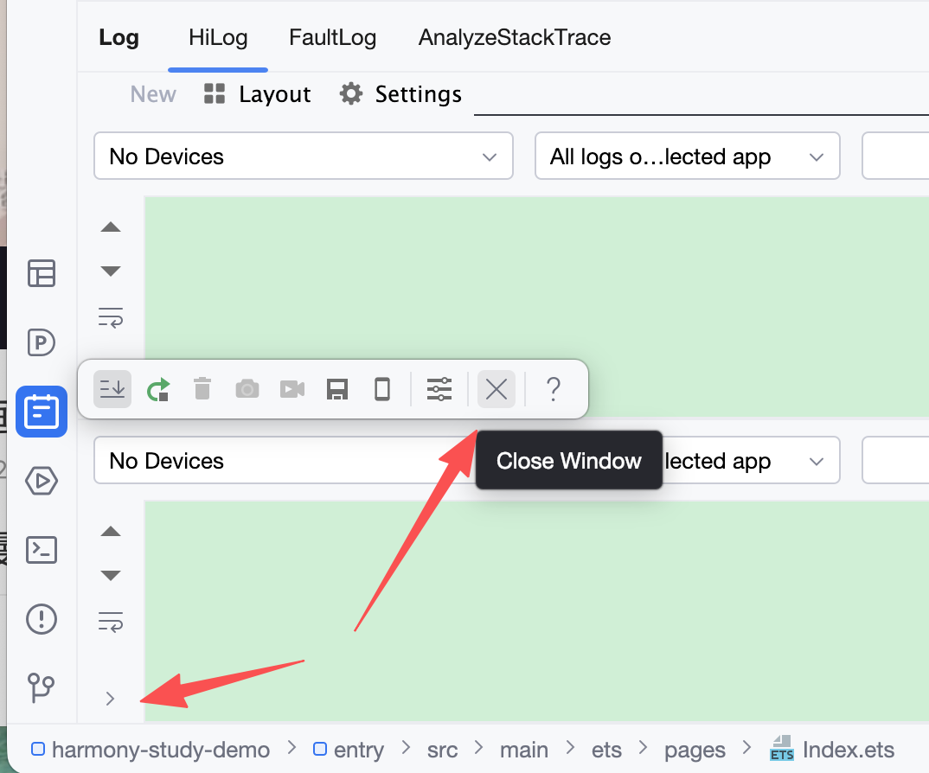The height and width of the screenshot is (773, 929).
Task: Click the video screen record icon
Action: pos(292,389)
